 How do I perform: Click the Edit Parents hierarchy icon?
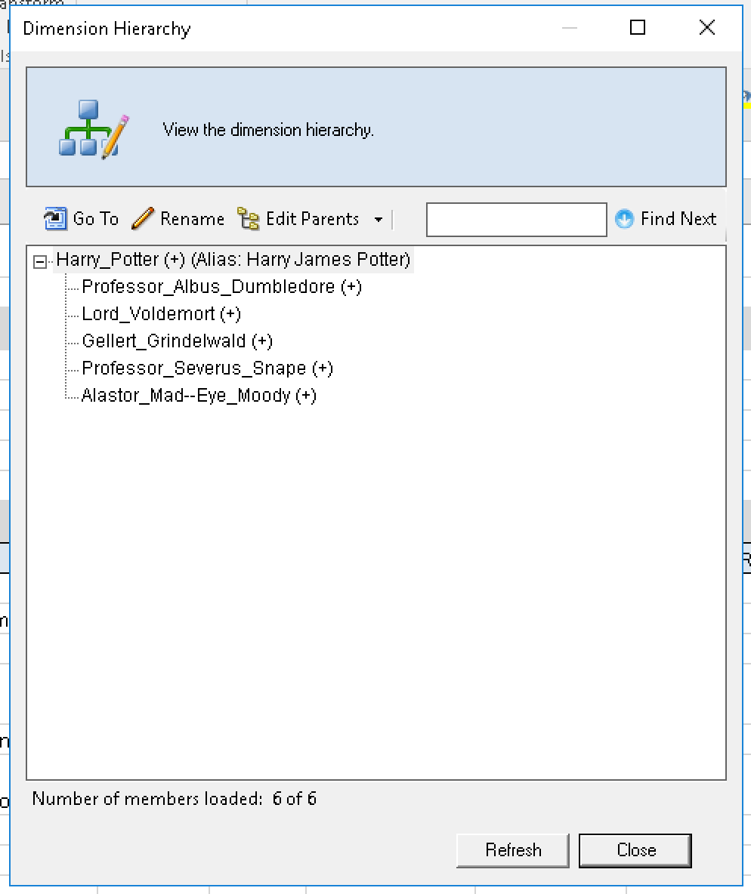(x=248, y=219)
